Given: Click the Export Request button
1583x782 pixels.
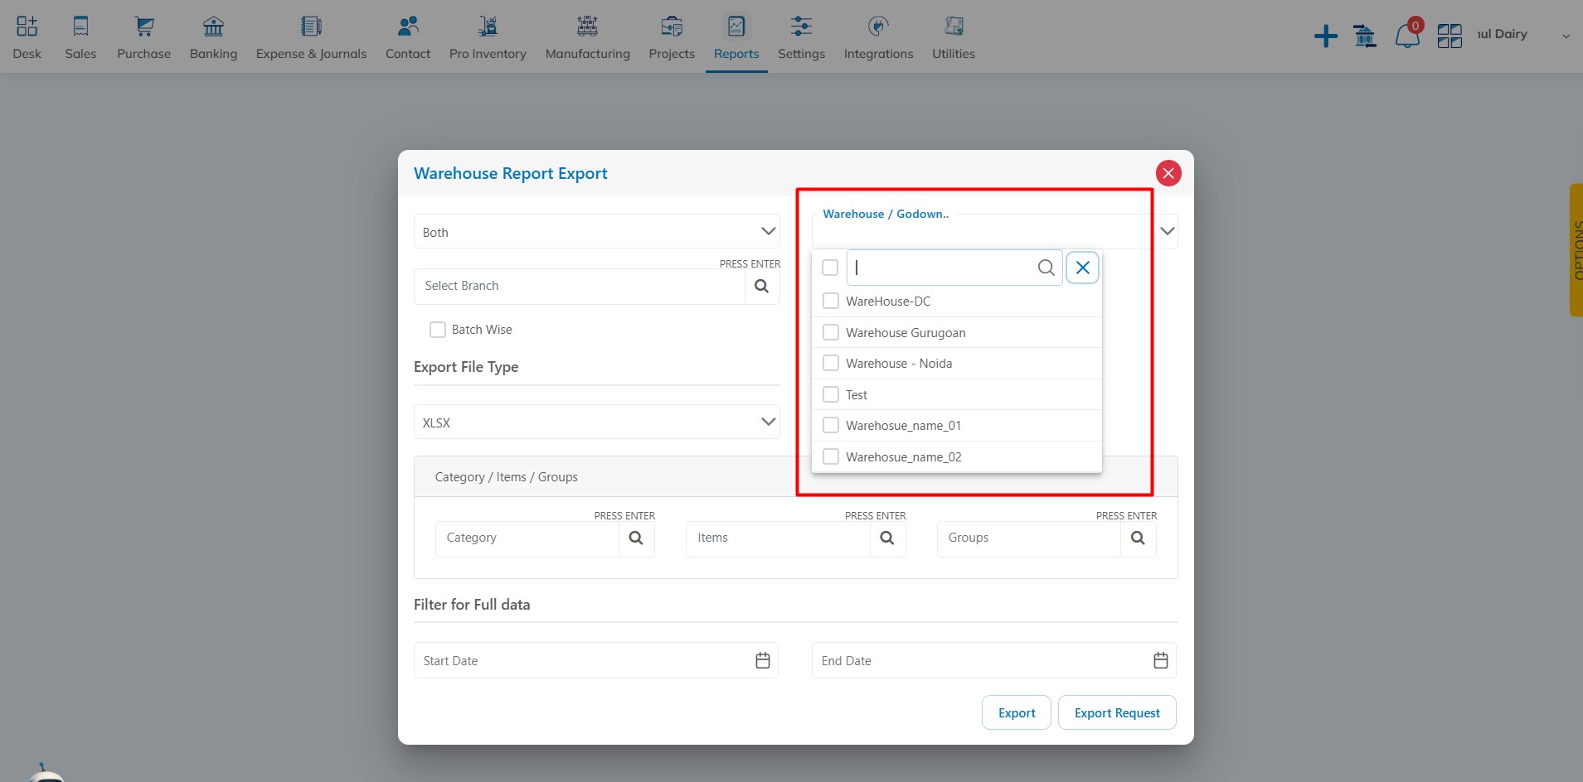Looking at the screenshot, I should pos(1117,712).
